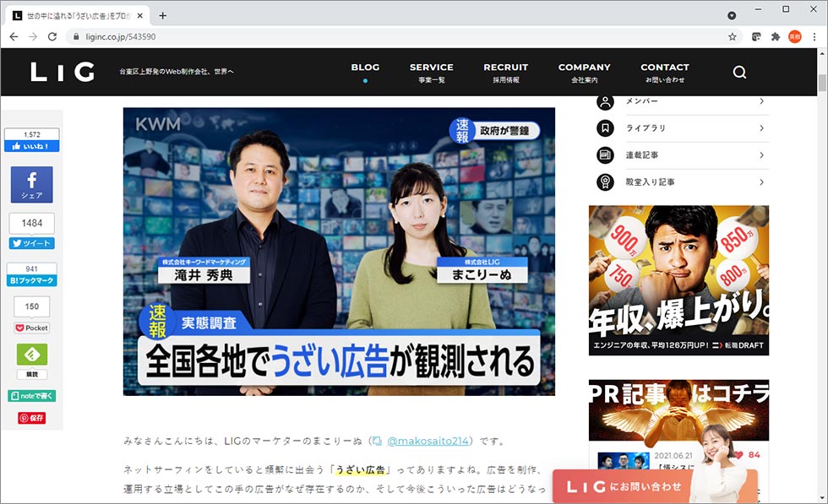828x504 pixels.
Task: Open the CONTACT お問い合わせ menu
Action: pyautogui.click(x=665, y=73)
